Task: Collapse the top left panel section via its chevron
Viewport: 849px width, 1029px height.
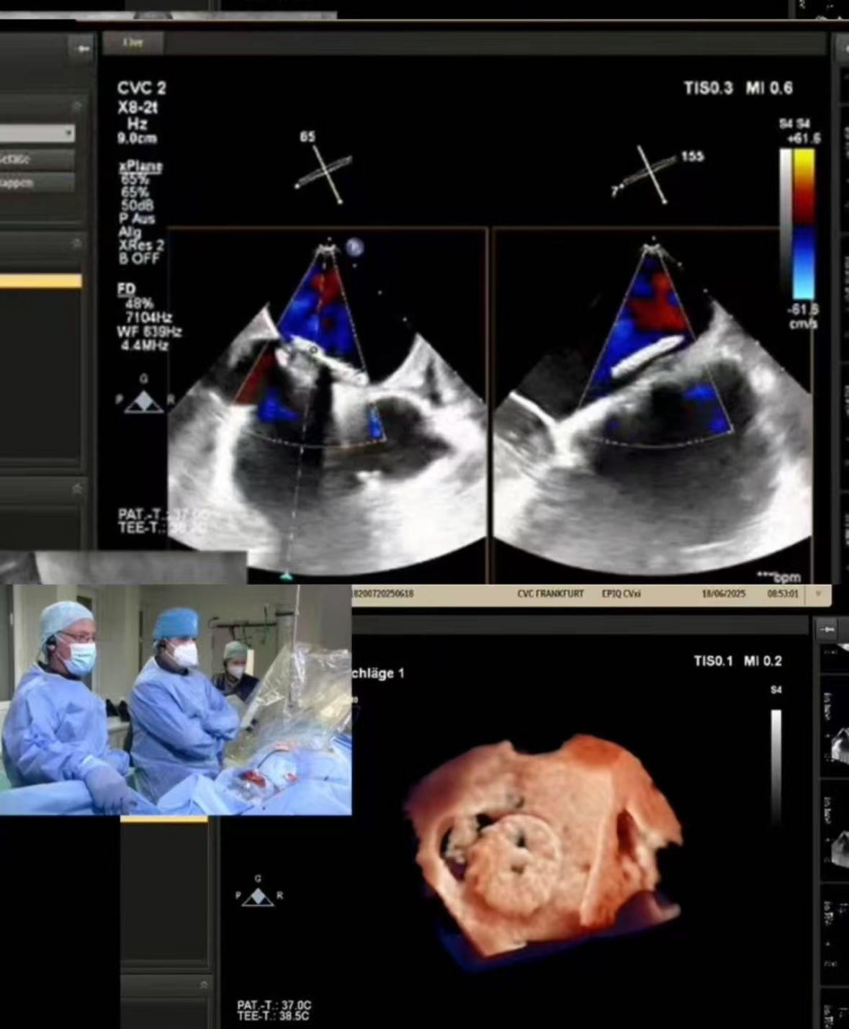Action: coord(76,106)
